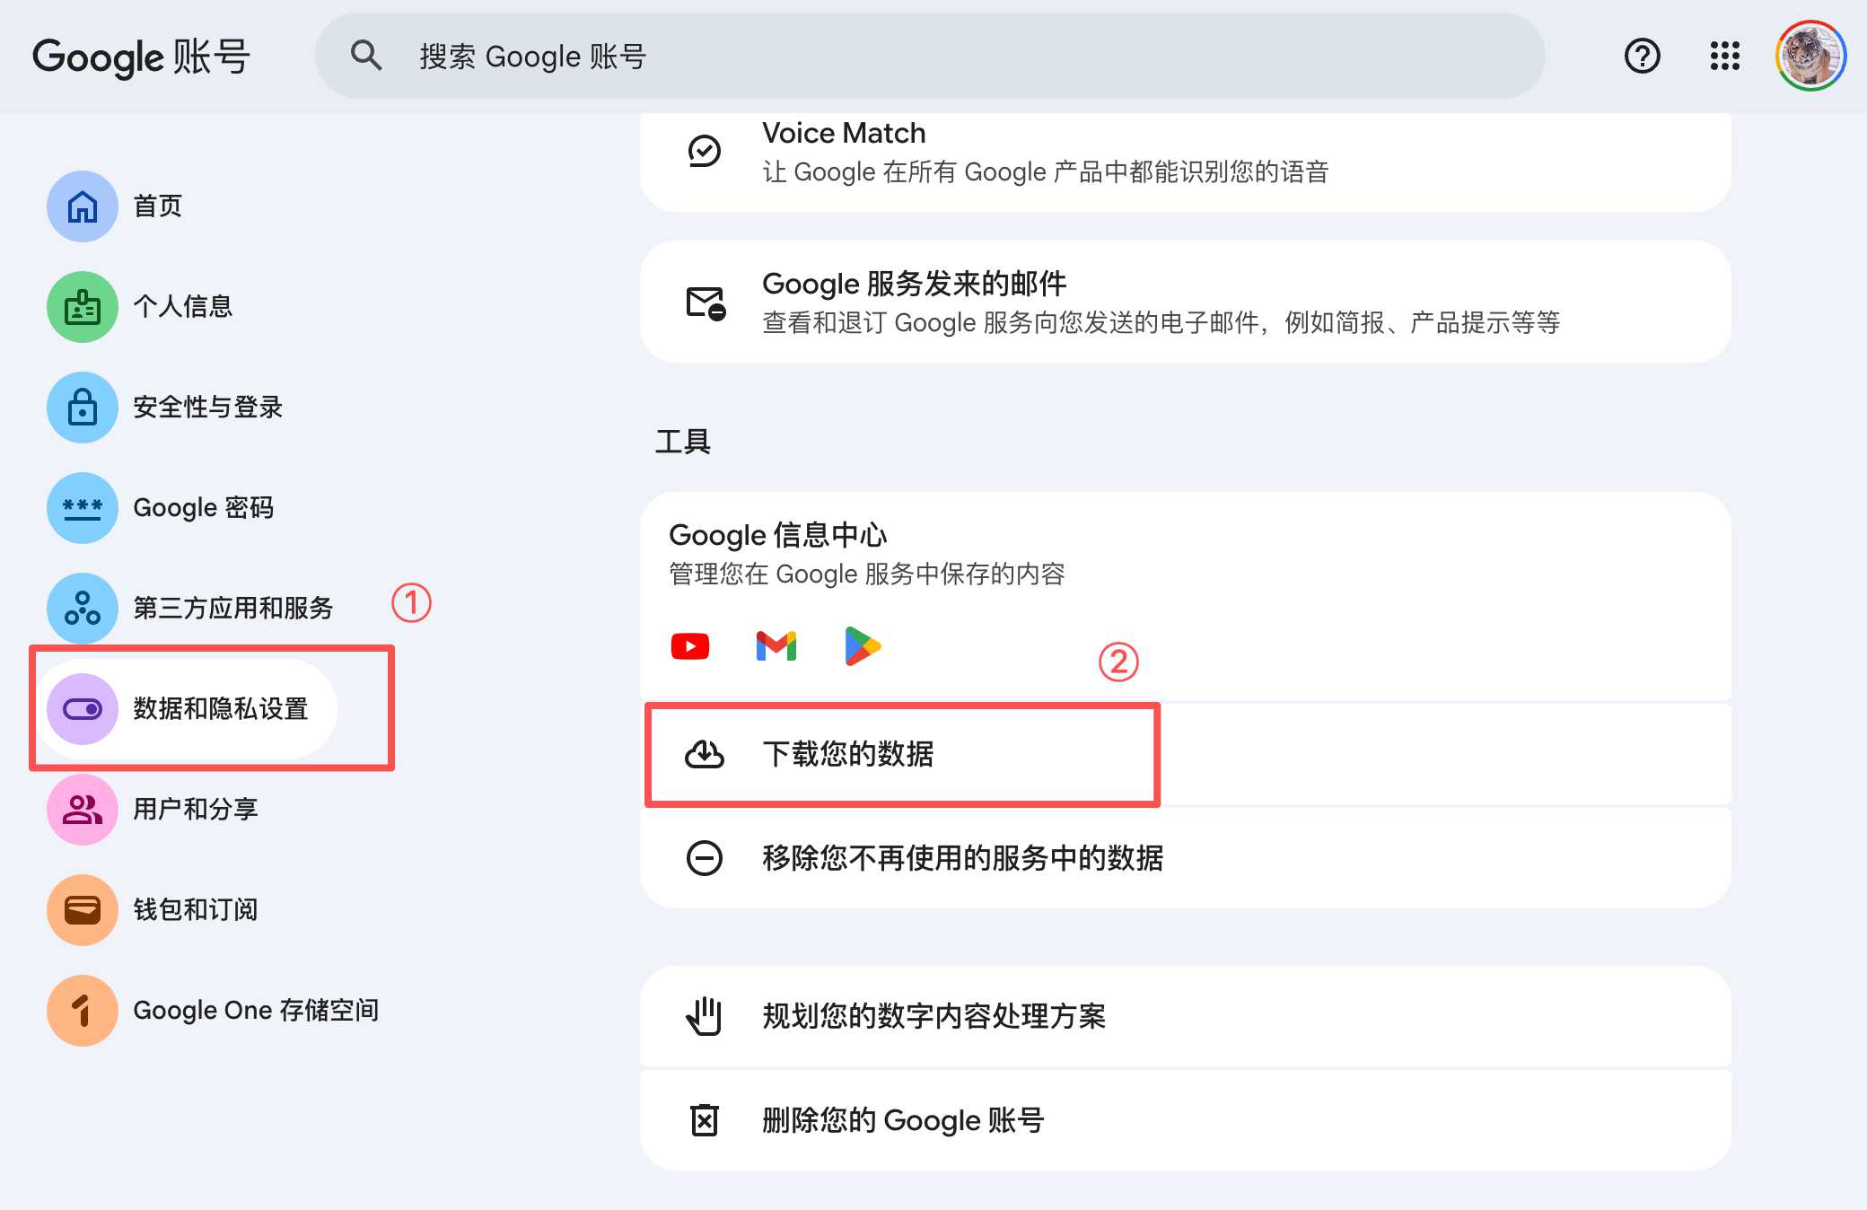1867x1210 pixels.
Task: Click the download icon beside 下载您的数据
Action: [x=706, y=755]
